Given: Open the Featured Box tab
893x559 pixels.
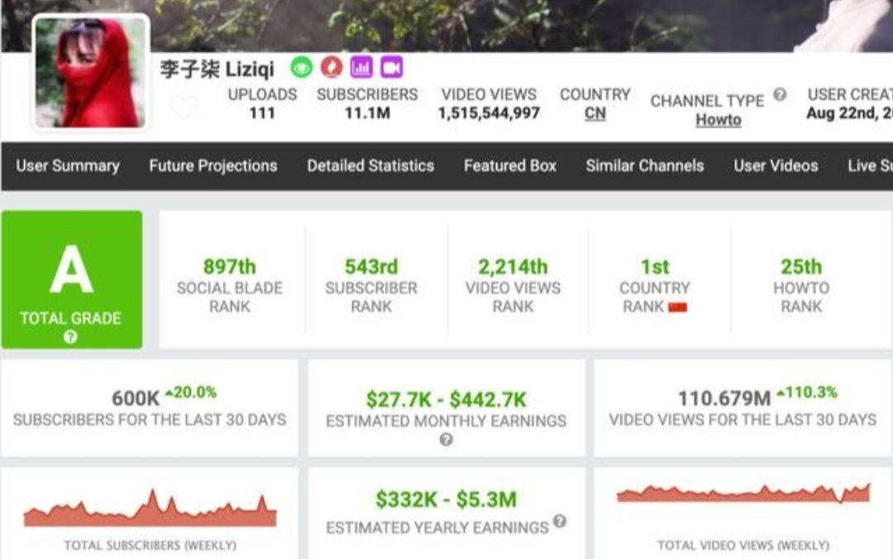Looking at the screenshot, I should tap(510, 166).
